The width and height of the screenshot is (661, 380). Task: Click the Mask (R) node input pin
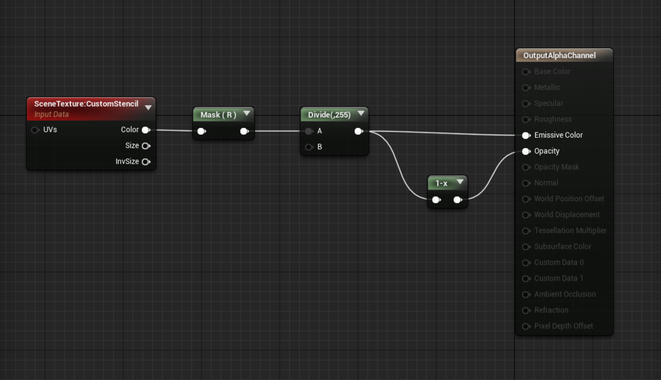tap(202, 131)
